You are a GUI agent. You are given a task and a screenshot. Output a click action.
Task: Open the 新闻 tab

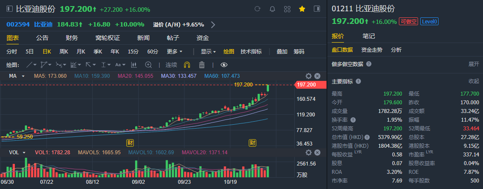click(143, 38)
